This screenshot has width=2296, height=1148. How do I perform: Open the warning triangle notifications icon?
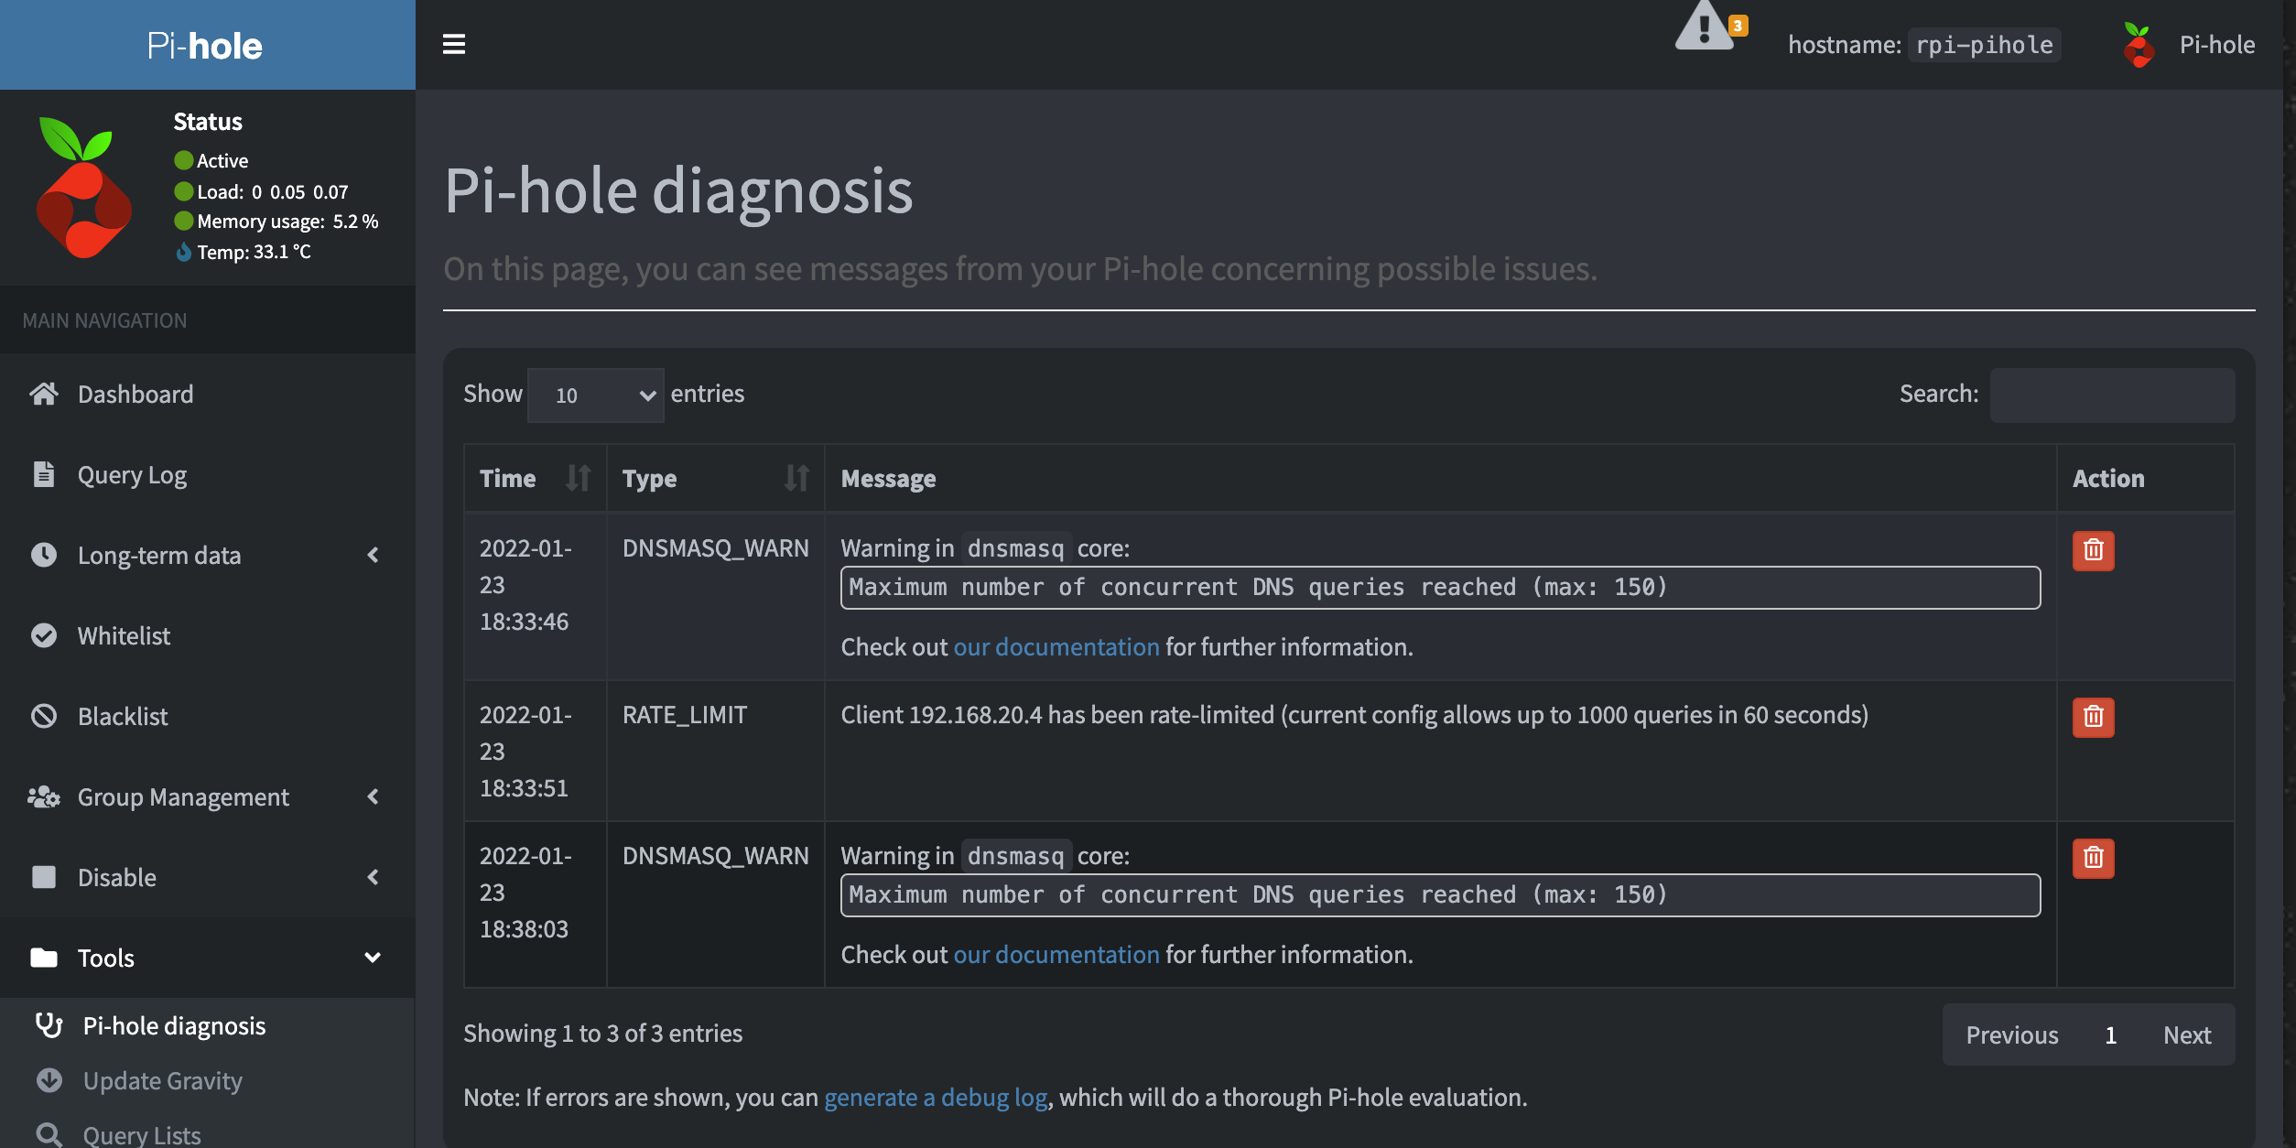click(1706, 27)
